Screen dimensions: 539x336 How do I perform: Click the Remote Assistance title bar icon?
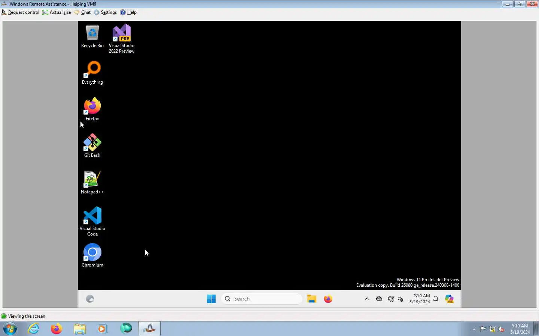click(x=4, y=4)
